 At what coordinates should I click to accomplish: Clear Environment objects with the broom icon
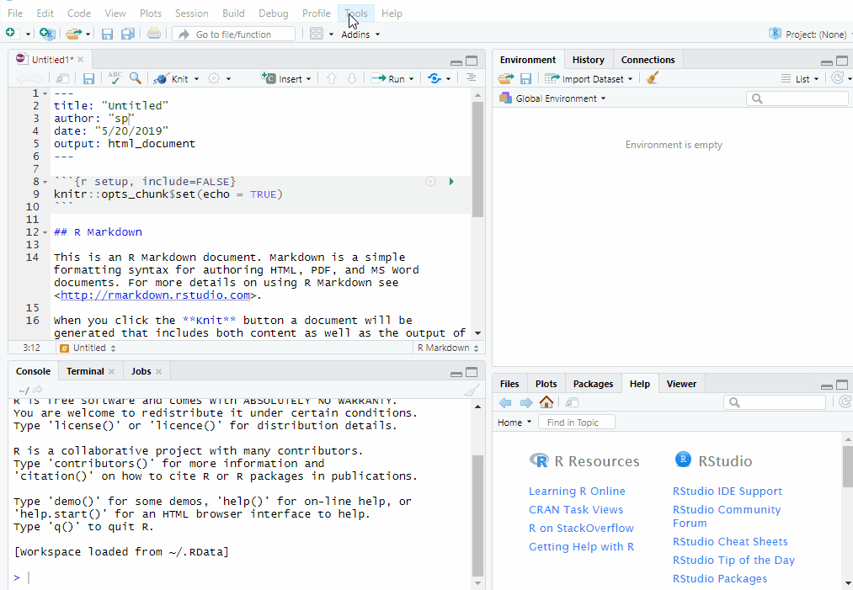click(653, 78)
